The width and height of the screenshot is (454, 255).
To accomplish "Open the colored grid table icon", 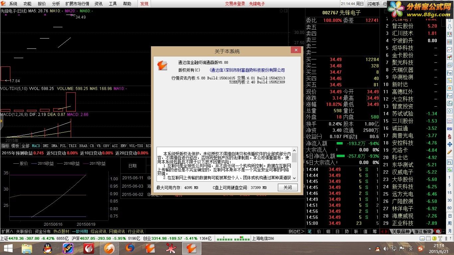I will (449, 42).
